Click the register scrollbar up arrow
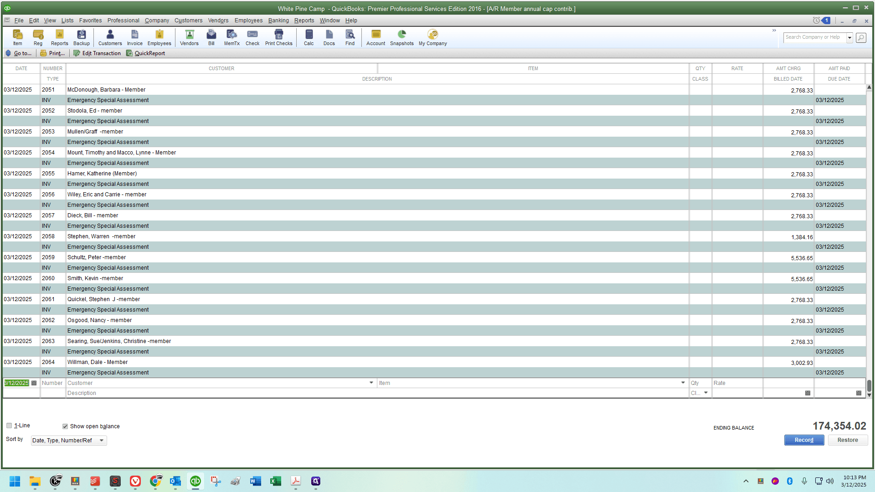This screenshot has width=875, height=492. (x=869, y=87)
